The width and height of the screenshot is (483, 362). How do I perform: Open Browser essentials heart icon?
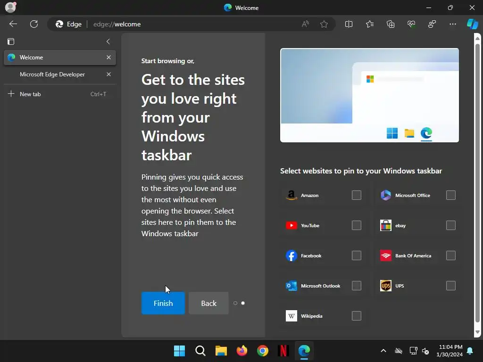[411, 24]
